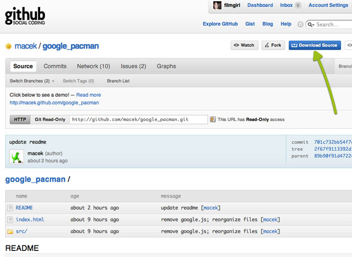352x257 pixels.
Task: Open the macek.github.com/google_pacman demo link
Action: (x=54, y=103)
